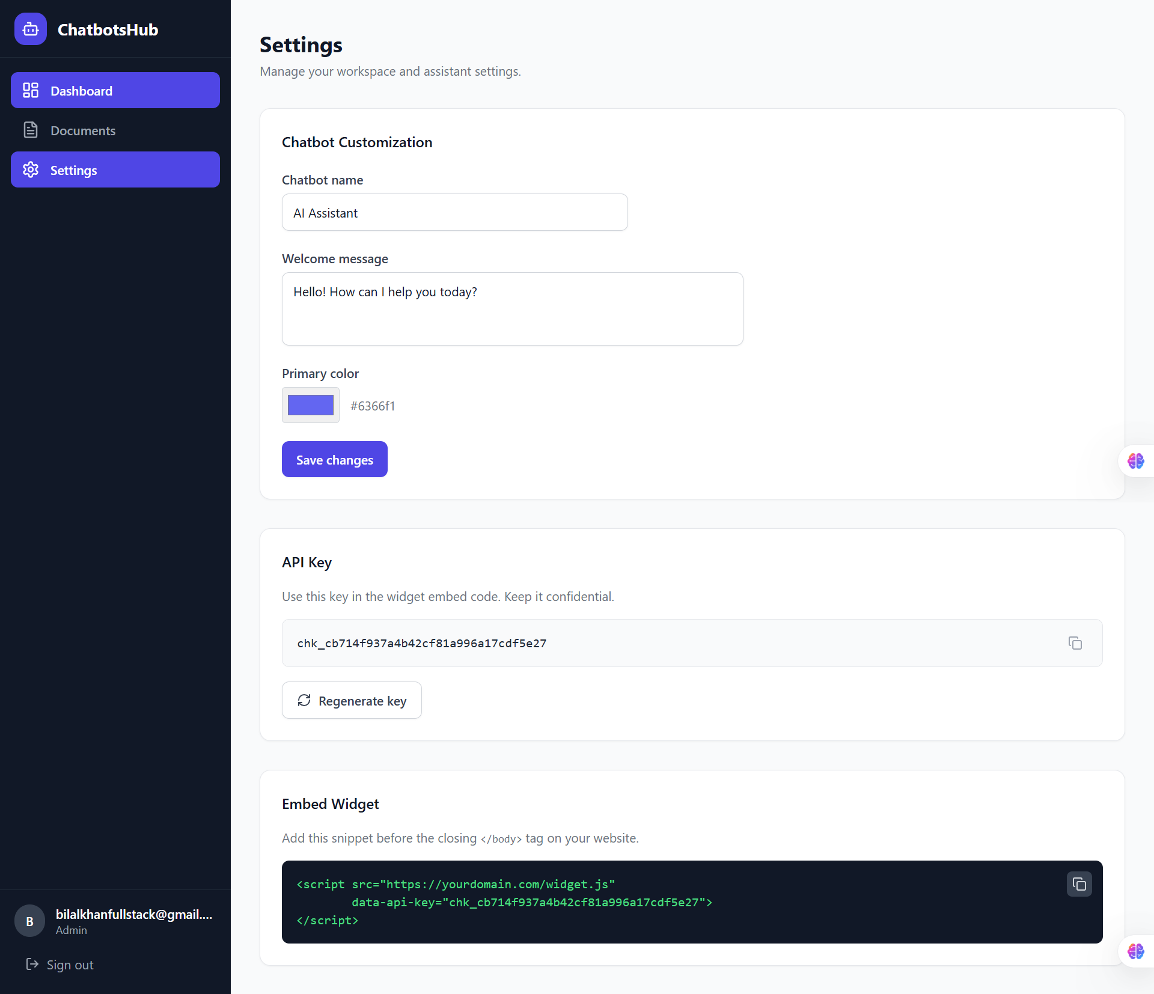Click Regenerate key for a new API key
Image resolution: width=1154 pixels, height=994 pixels.
tap(352, 700)
